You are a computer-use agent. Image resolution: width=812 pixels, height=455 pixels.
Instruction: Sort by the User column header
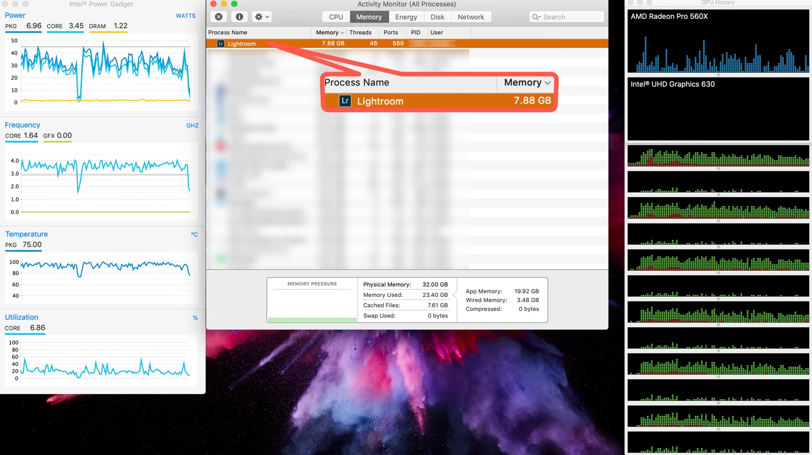click(449, 32)
